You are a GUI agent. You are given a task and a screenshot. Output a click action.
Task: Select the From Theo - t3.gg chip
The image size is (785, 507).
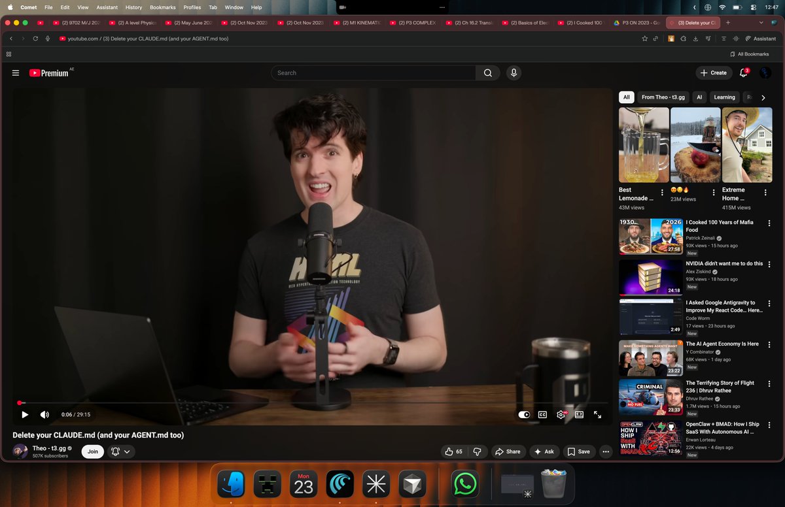663,97
